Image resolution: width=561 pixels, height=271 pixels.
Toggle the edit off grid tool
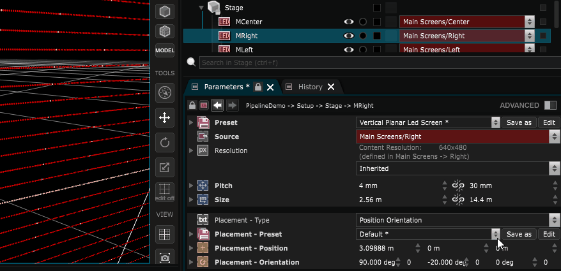pyautogui.click(x=165, y=193)
